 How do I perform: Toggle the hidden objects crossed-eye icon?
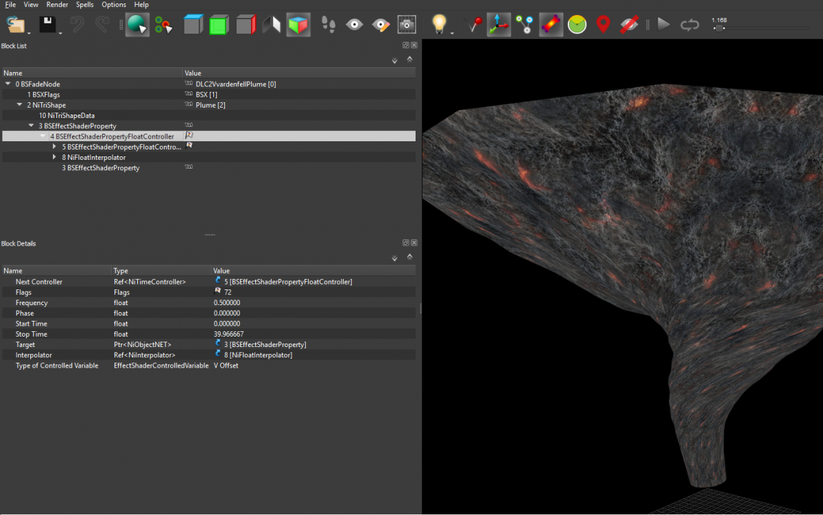(629, 25)
